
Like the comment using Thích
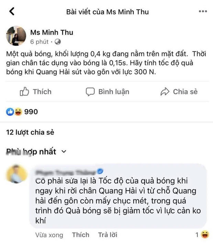81,235
